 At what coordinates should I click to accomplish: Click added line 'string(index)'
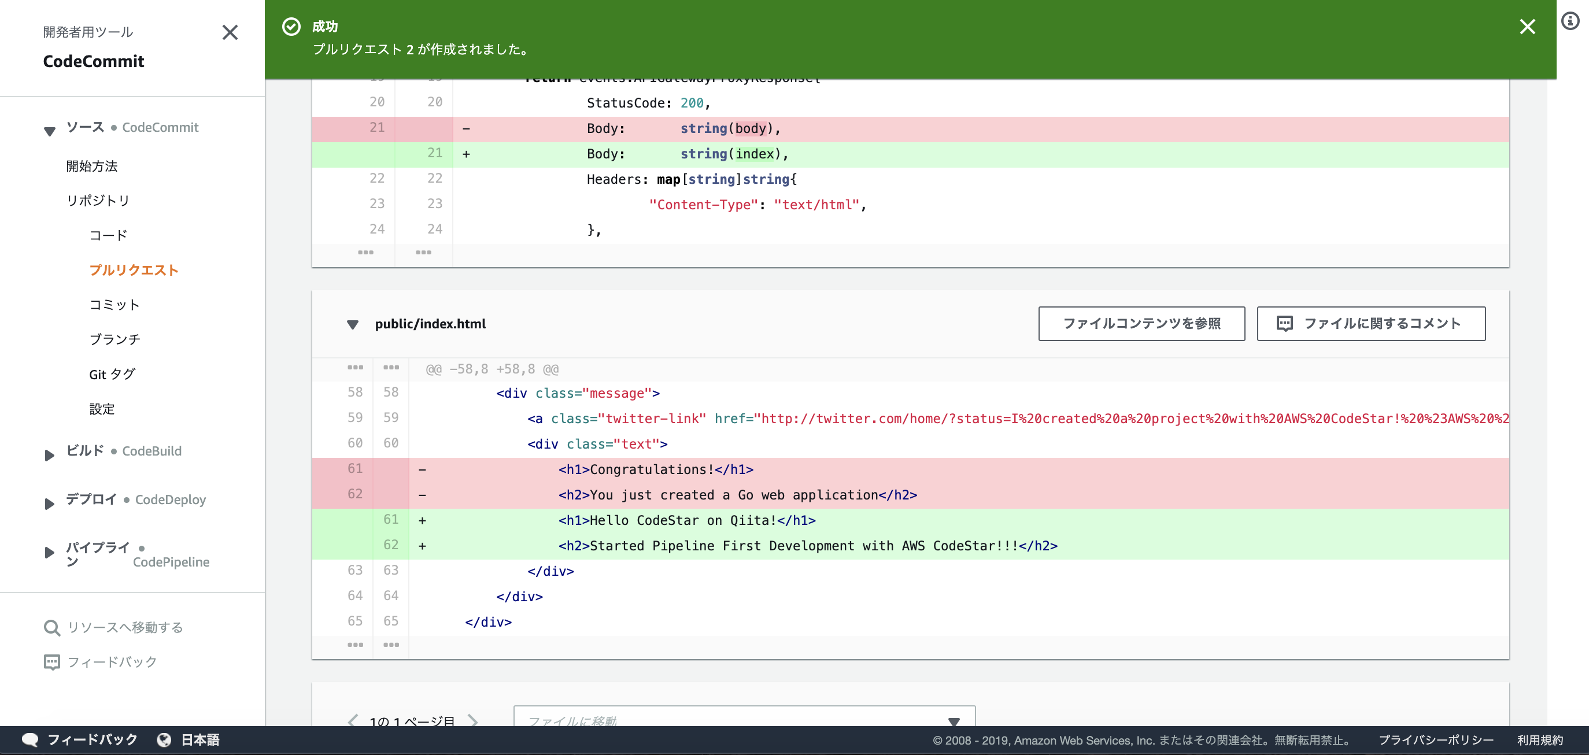point(911,154)
